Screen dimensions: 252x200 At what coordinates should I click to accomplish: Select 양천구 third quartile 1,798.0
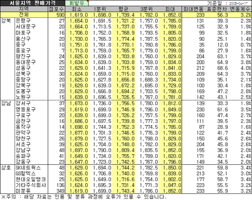point(149,139)
